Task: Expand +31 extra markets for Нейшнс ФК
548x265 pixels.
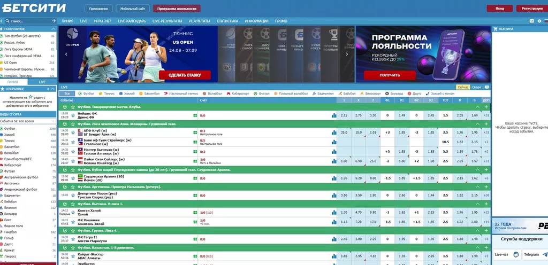Action: 486,115
